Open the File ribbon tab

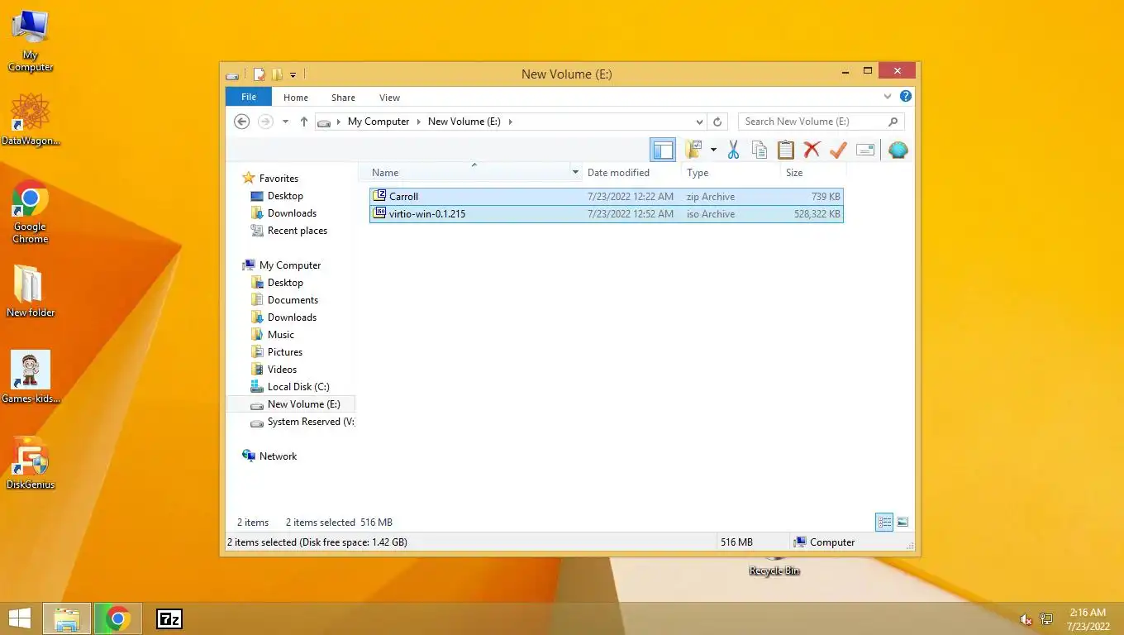pyautogui.click(x=249, y=97)
